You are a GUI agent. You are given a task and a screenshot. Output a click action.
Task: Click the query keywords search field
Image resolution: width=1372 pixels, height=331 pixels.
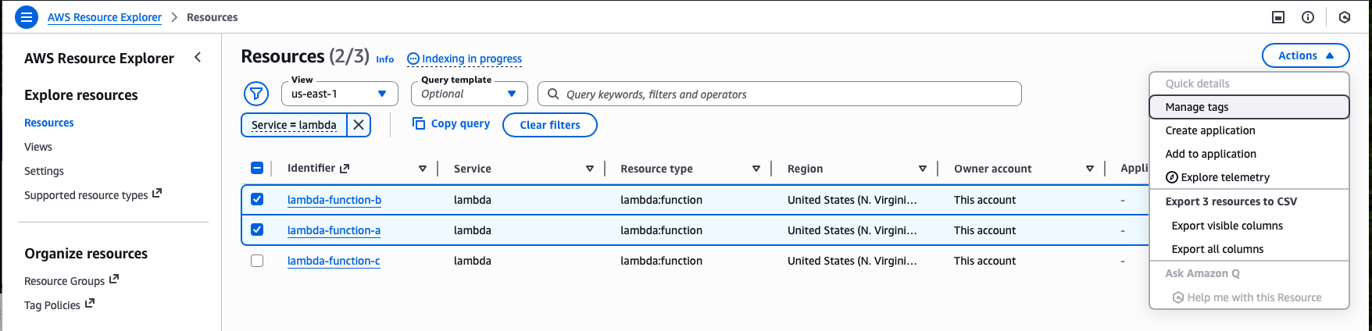coord(779,94)
